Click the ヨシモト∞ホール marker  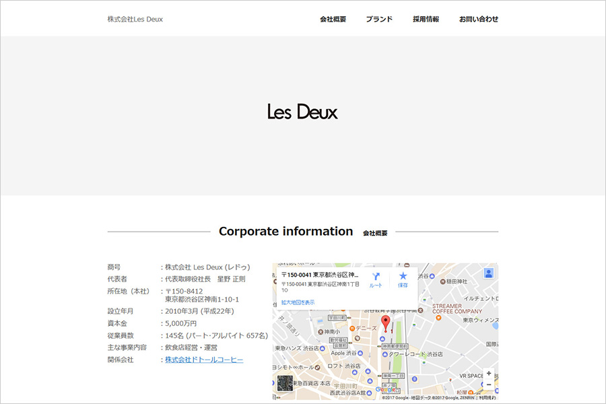click(x=317, y=367)
